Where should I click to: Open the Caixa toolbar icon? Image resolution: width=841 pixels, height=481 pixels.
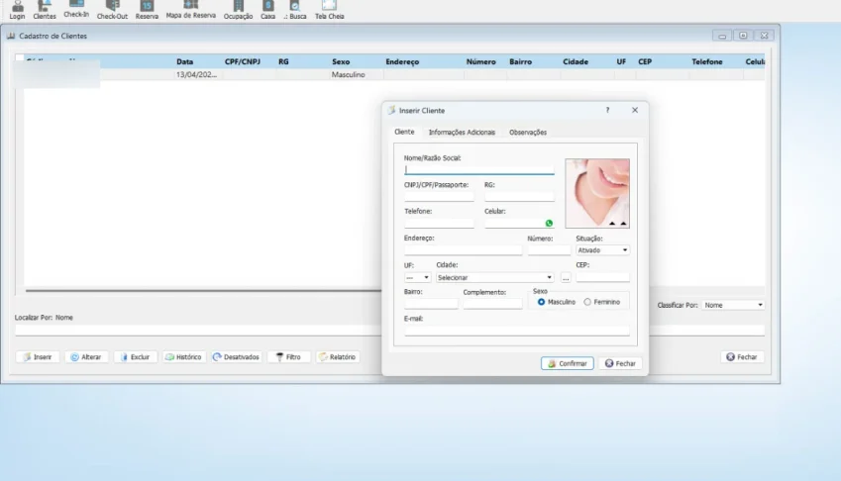click(x=267, y=10)
